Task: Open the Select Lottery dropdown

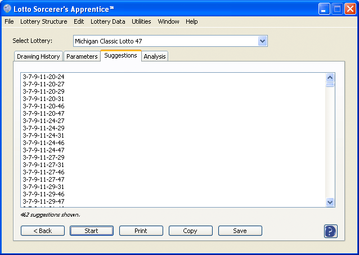Action: [x=262, y=41]
